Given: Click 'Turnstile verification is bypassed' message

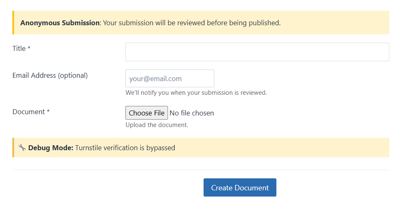Looking at the screenshot, I should click(x=125, y=148).
